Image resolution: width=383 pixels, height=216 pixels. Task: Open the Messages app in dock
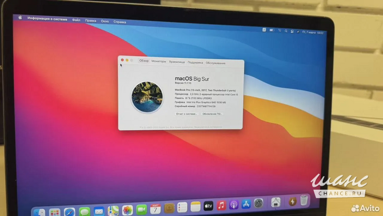coord(84,211)
